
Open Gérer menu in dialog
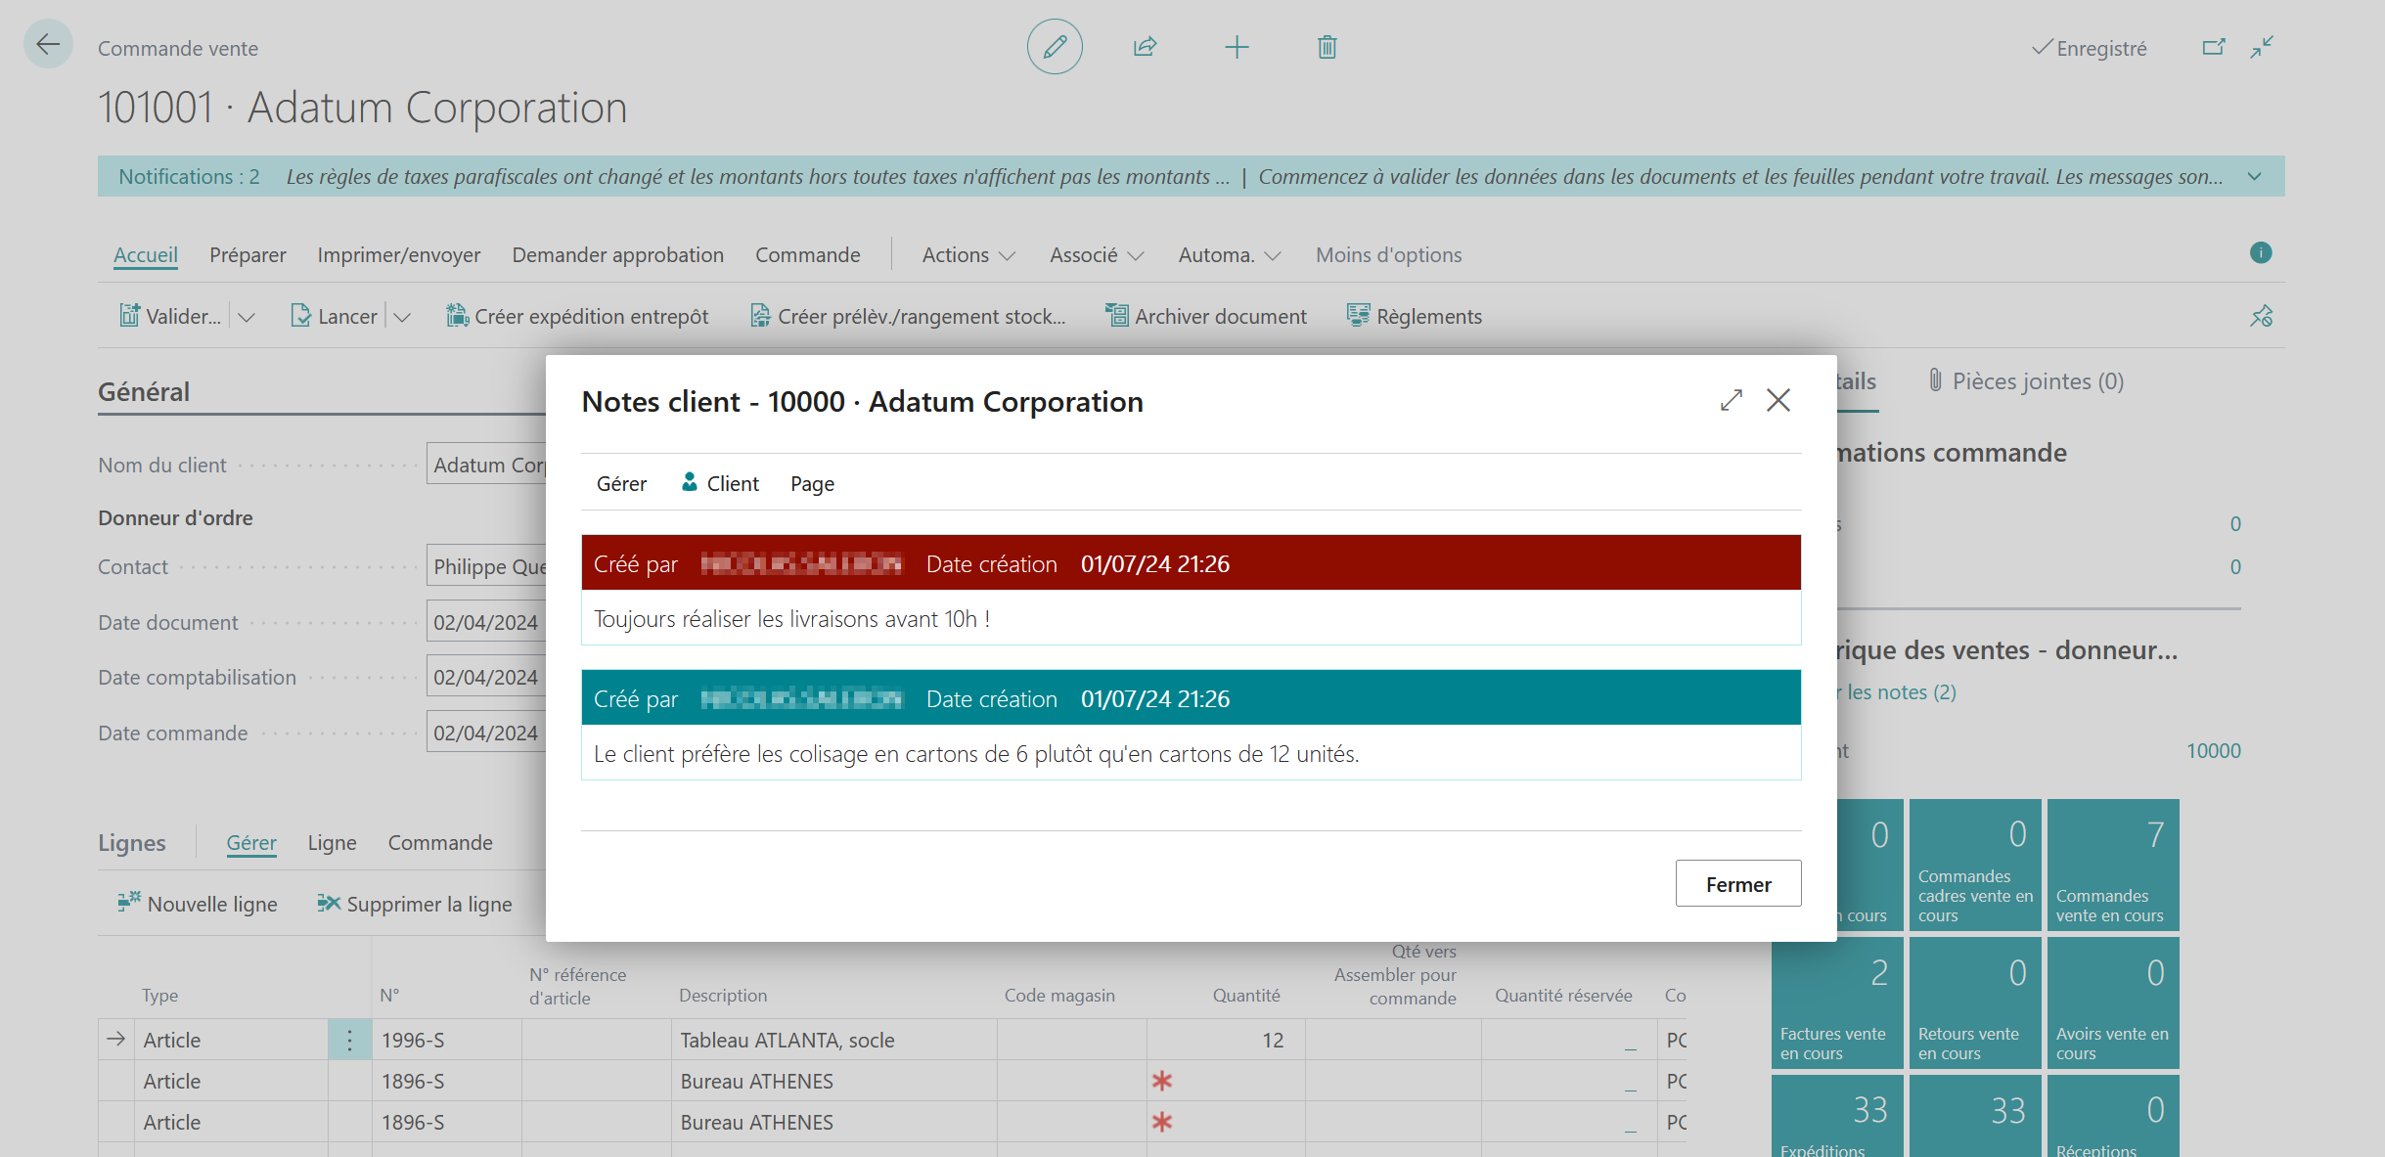[622, 483]
